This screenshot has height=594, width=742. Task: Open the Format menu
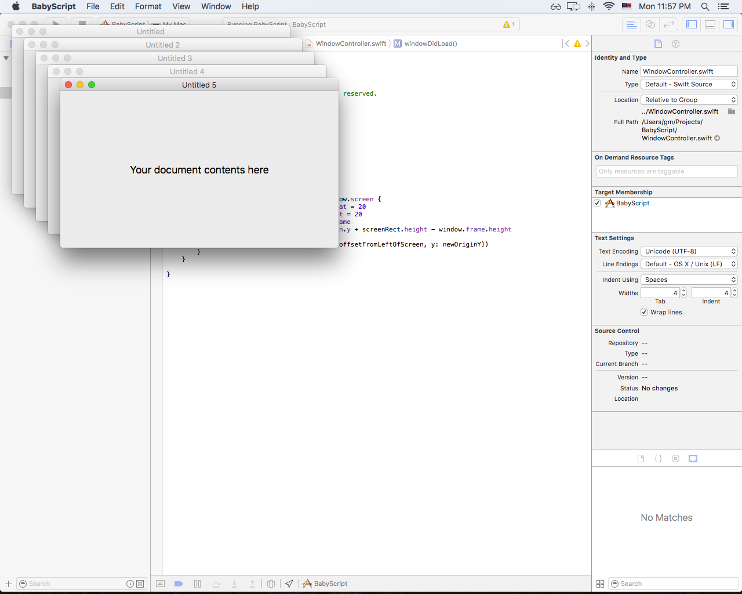click(148, 6)
